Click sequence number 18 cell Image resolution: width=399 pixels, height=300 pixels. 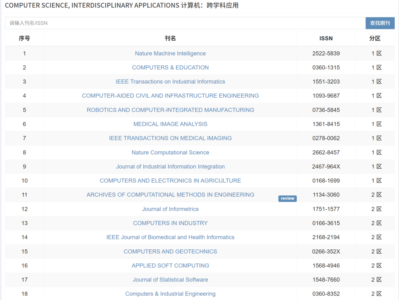tap(24, 294)
